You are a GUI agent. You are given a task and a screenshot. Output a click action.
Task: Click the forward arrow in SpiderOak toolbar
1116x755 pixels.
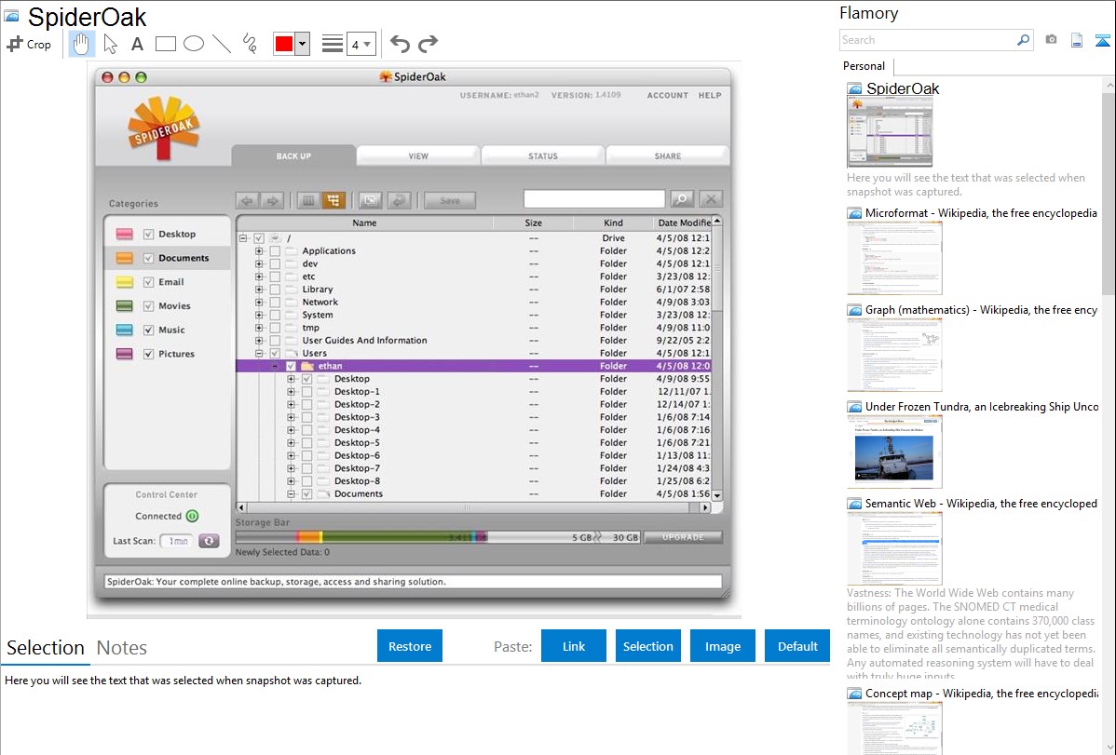[x=272, y=201]
